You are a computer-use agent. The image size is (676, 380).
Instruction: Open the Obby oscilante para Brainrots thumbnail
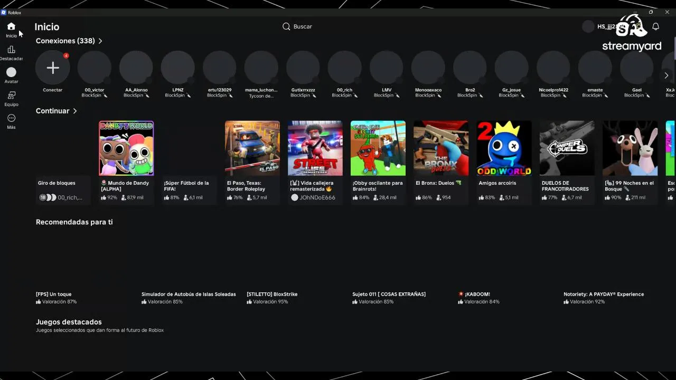click(x=378, y=148)
